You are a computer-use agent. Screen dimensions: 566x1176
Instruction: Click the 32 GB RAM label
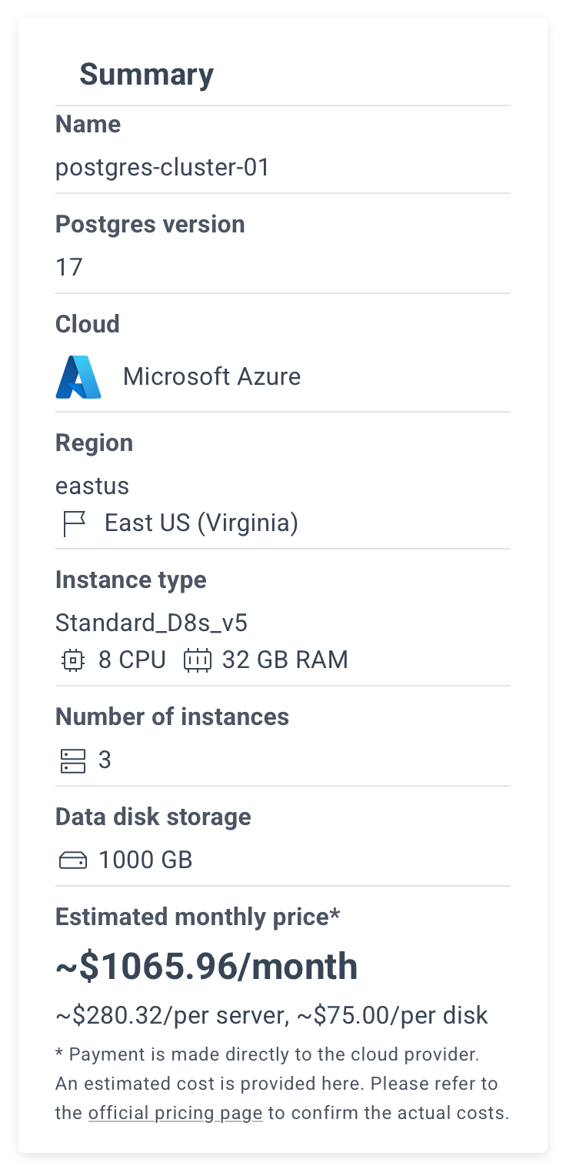285,660
